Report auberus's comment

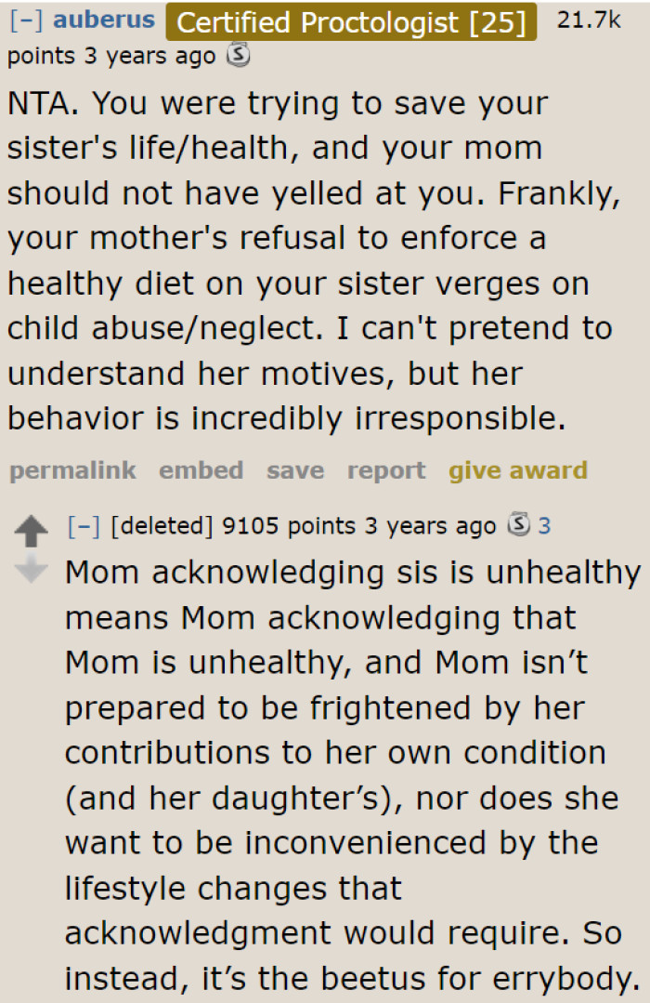pyautogui.click(x=386, y=471)
